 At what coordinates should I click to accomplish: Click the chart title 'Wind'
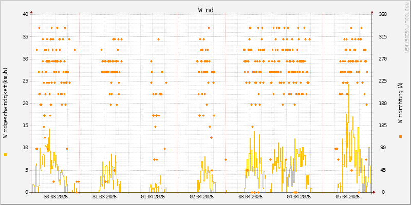tap(206, 10)
